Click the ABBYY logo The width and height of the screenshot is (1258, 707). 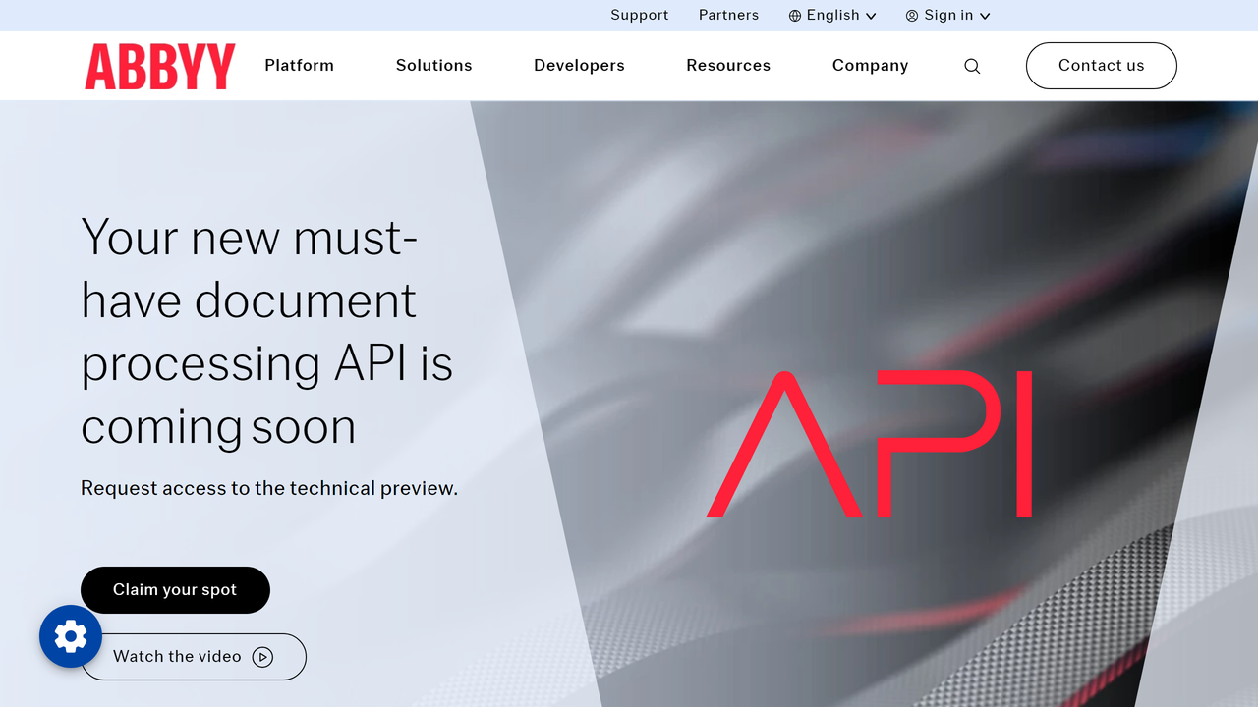click(x=159, y=66)
